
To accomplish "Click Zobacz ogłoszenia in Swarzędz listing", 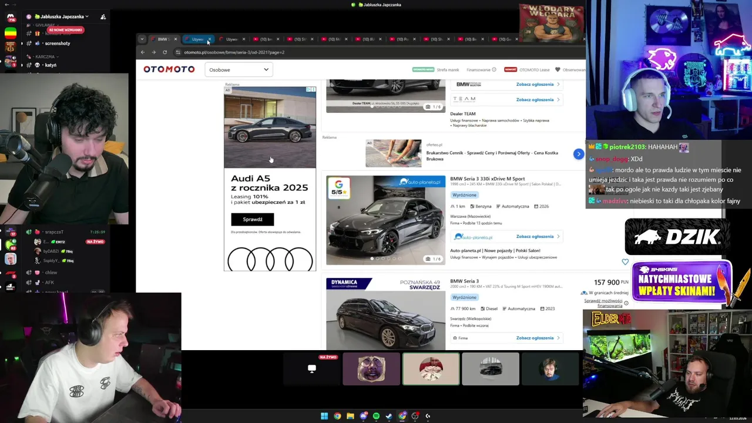I will click(538, 338).
